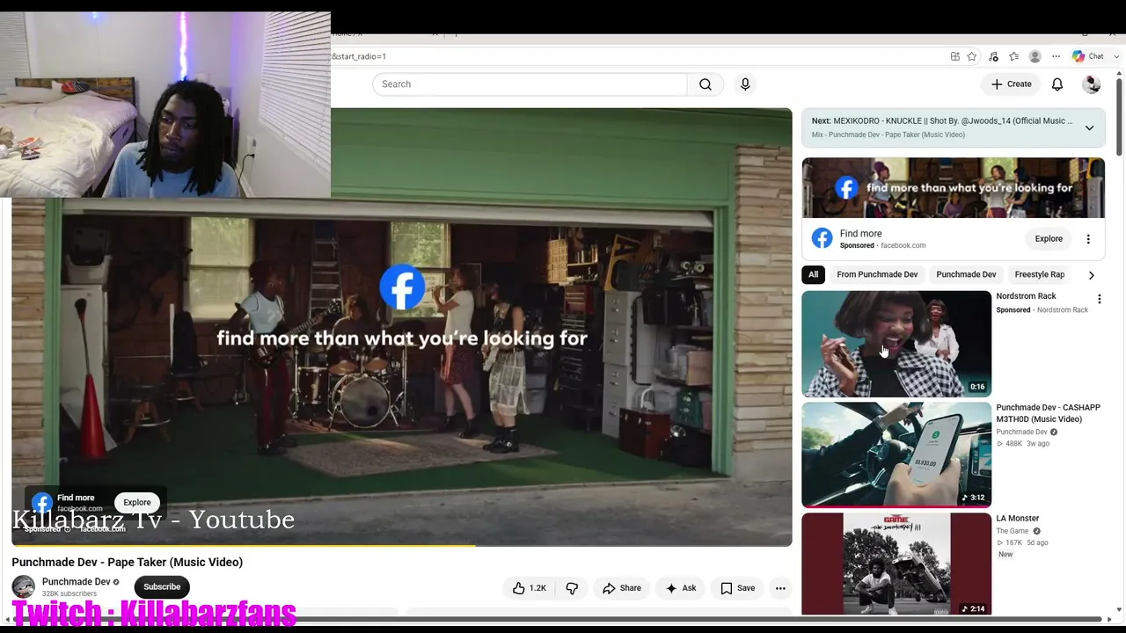Open the browser profile icon
The image size is (1126, 633).
1035,56
